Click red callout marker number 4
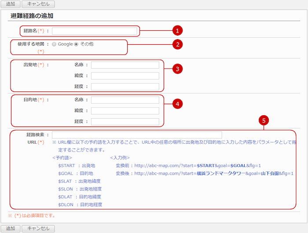The width and height of the screenshot is (308, 233). pos(177,104)
